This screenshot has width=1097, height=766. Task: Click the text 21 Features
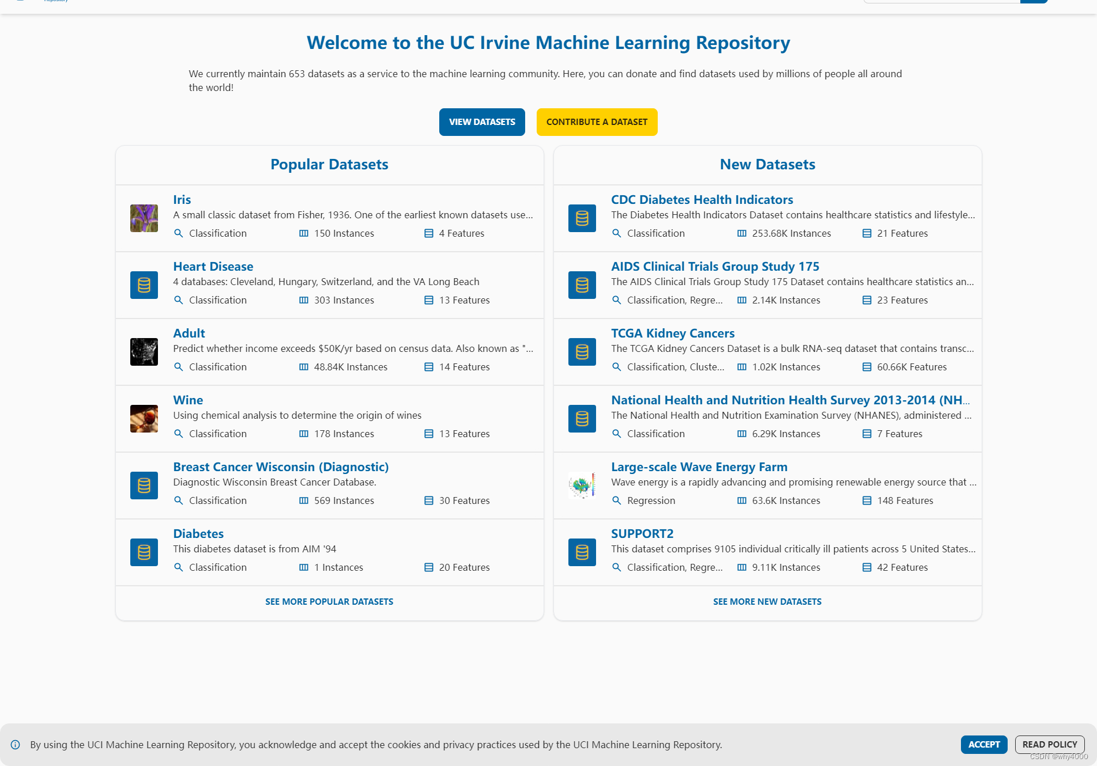(903, 233)
